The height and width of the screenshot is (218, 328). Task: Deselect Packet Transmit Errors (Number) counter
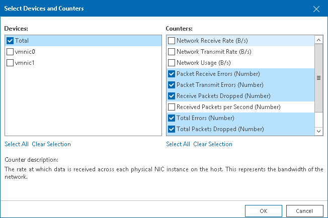point(172,85)
